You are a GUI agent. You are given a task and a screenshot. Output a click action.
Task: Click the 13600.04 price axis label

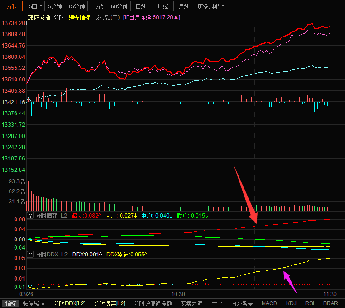[13, 57]
